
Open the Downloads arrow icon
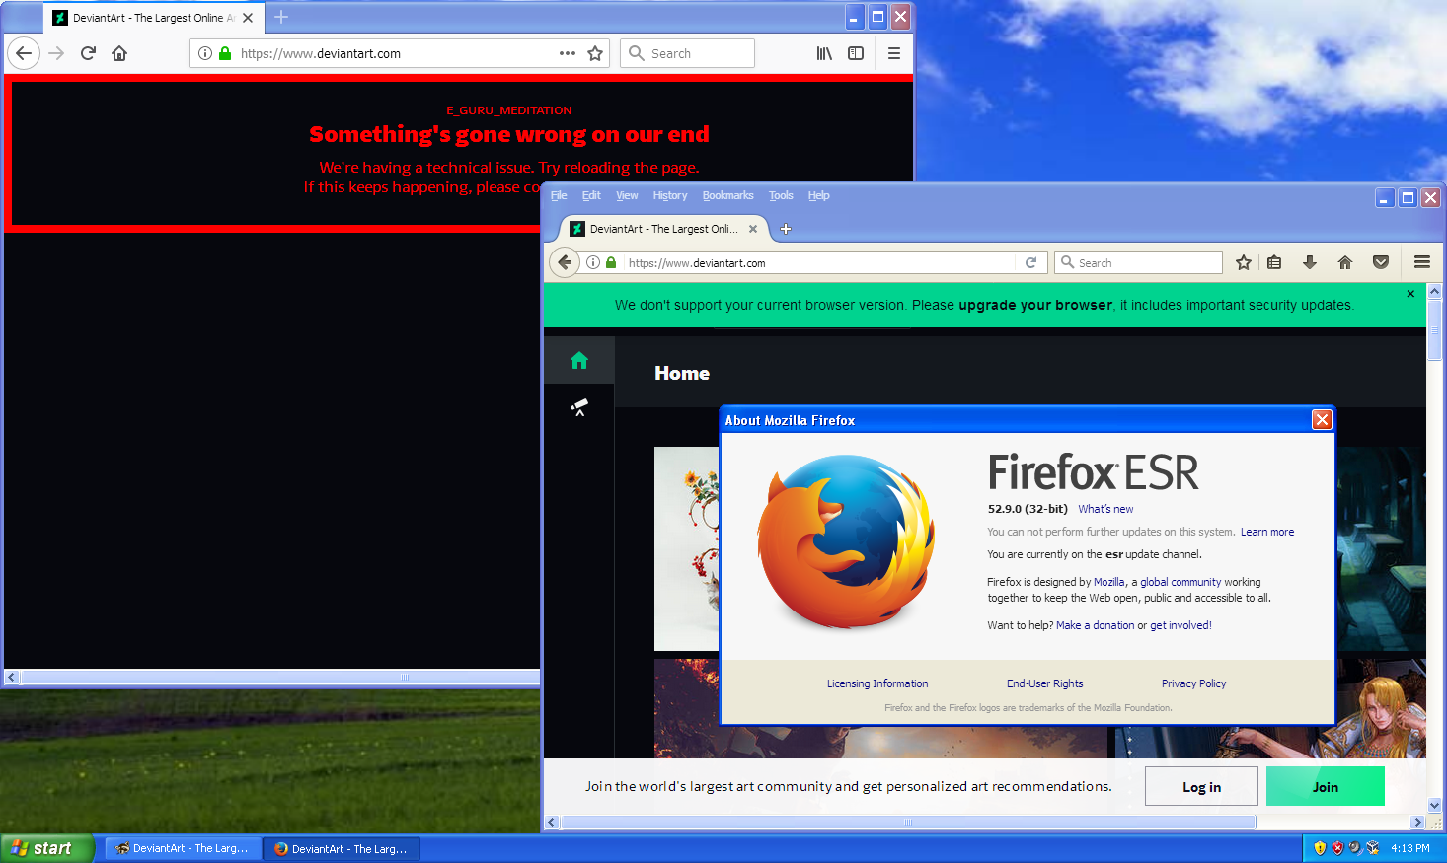pos(1310,262)
